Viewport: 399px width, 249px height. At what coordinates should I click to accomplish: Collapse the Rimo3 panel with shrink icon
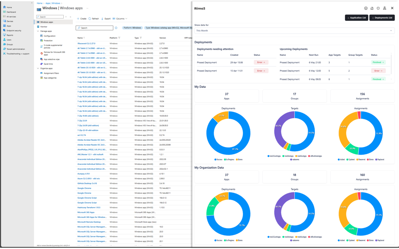pyautogui.click(x=378, y=8)
